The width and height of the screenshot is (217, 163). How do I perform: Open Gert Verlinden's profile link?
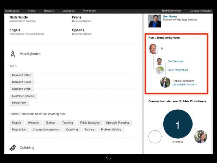point(176,61)
